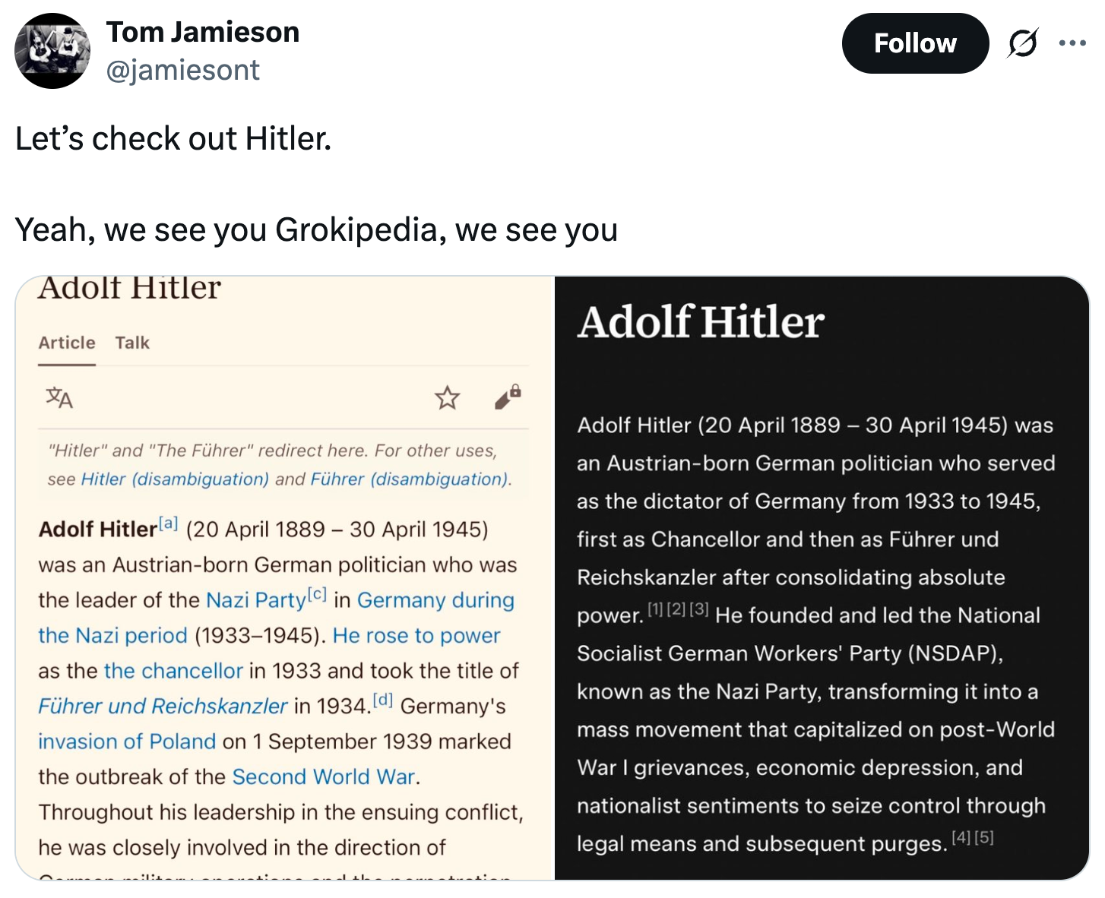Switch to the Article tab
Viewport: 1105px width, 898px height.
67,343
